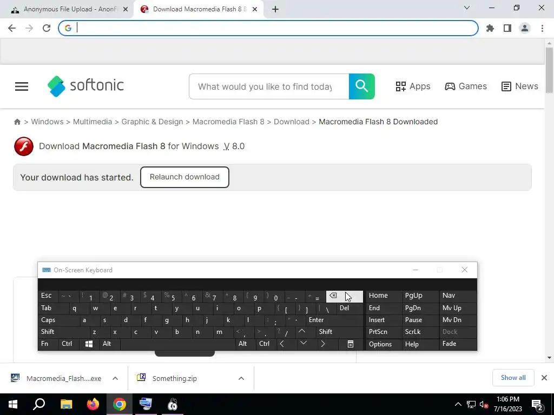Image resolution: width=554 pixels, height=415 pixels.
Task: Open Softonic hamburger menu
Action: click(22, 86)
